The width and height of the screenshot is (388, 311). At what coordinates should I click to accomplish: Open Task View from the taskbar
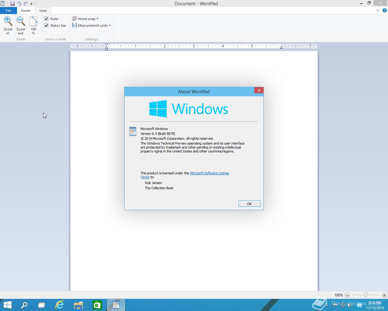click(42, 305)
